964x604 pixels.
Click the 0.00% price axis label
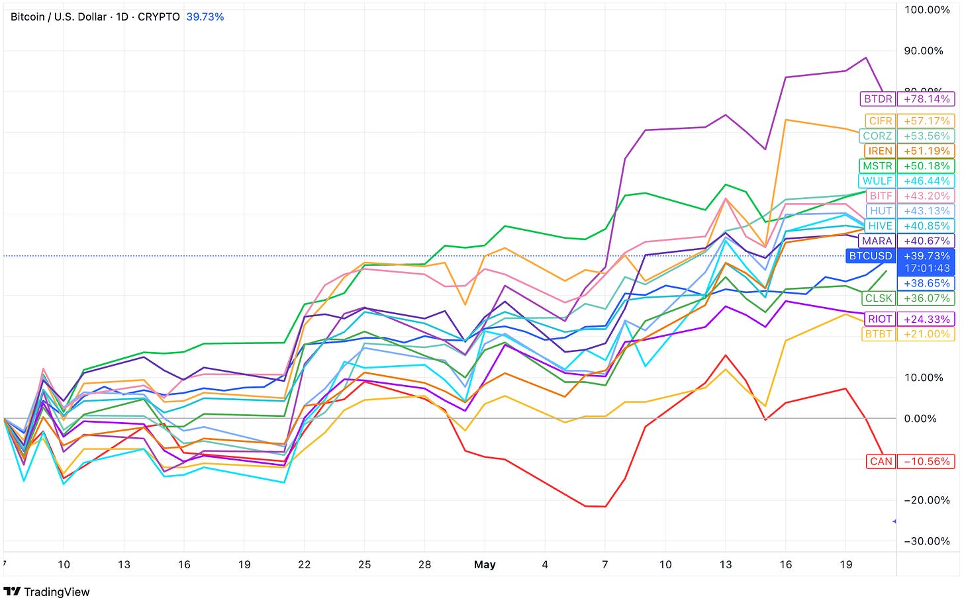click(921, 419)
